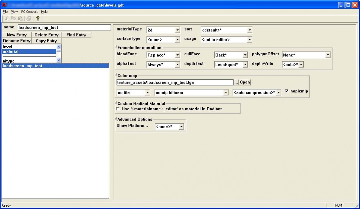Image resolution: width=360 pixels, height=209 pixels.
Task: Open Help using the question mark toolbar icon
Action: point(37,18)
